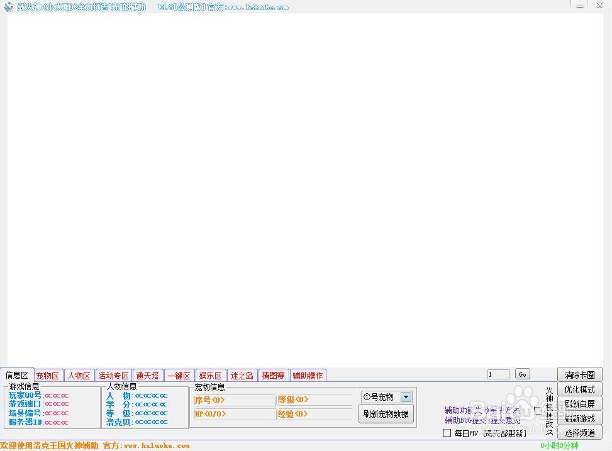Select the 一键区 tab
Screen dimensions: 612x451
pyautogui.click(x=179, y=375)
